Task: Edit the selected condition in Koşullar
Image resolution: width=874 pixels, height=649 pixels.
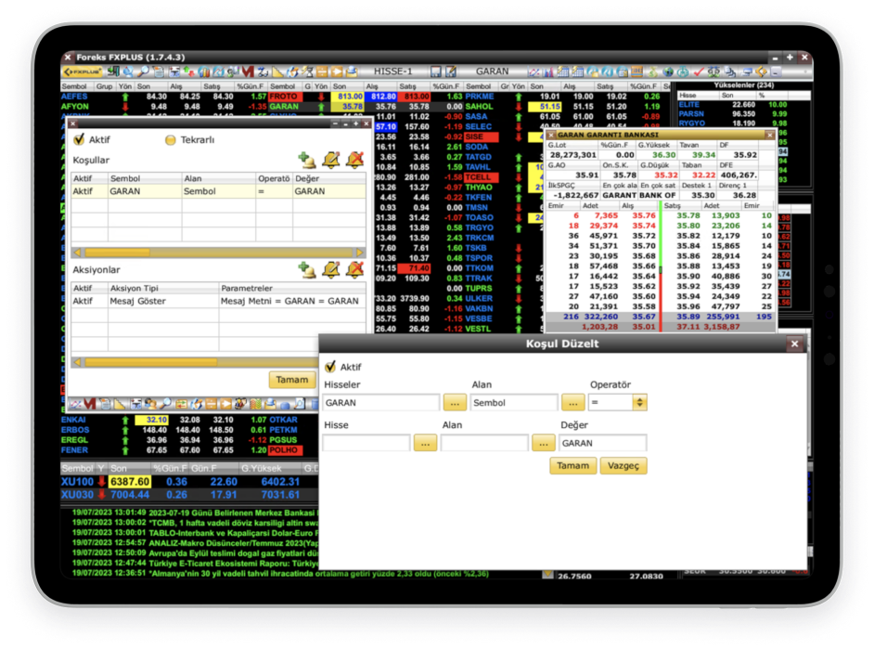Action: pyautogui.click(x=330, y=160)
